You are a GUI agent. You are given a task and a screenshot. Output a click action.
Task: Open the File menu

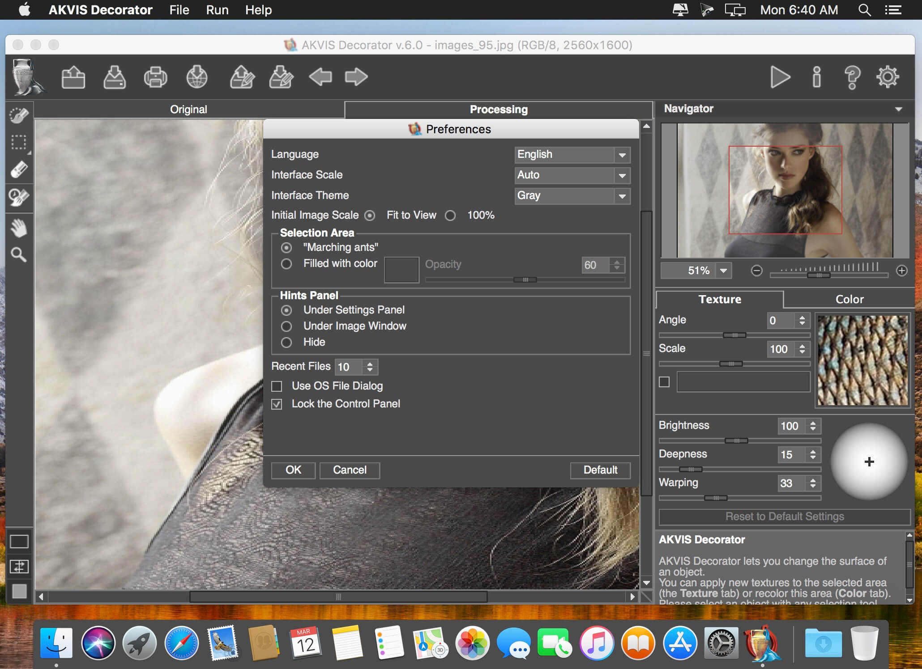point(179,10)
